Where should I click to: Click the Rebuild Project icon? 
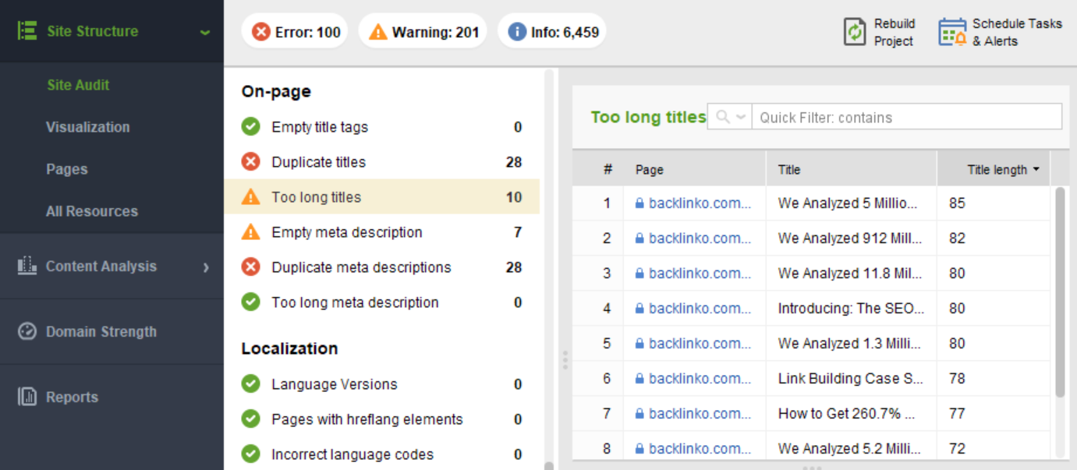coord(855,32)
